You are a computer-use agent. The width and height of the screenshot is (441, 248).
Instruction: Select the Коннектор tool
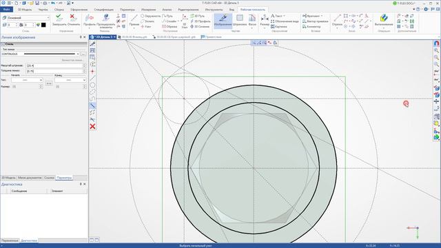[x=311, y=26]
